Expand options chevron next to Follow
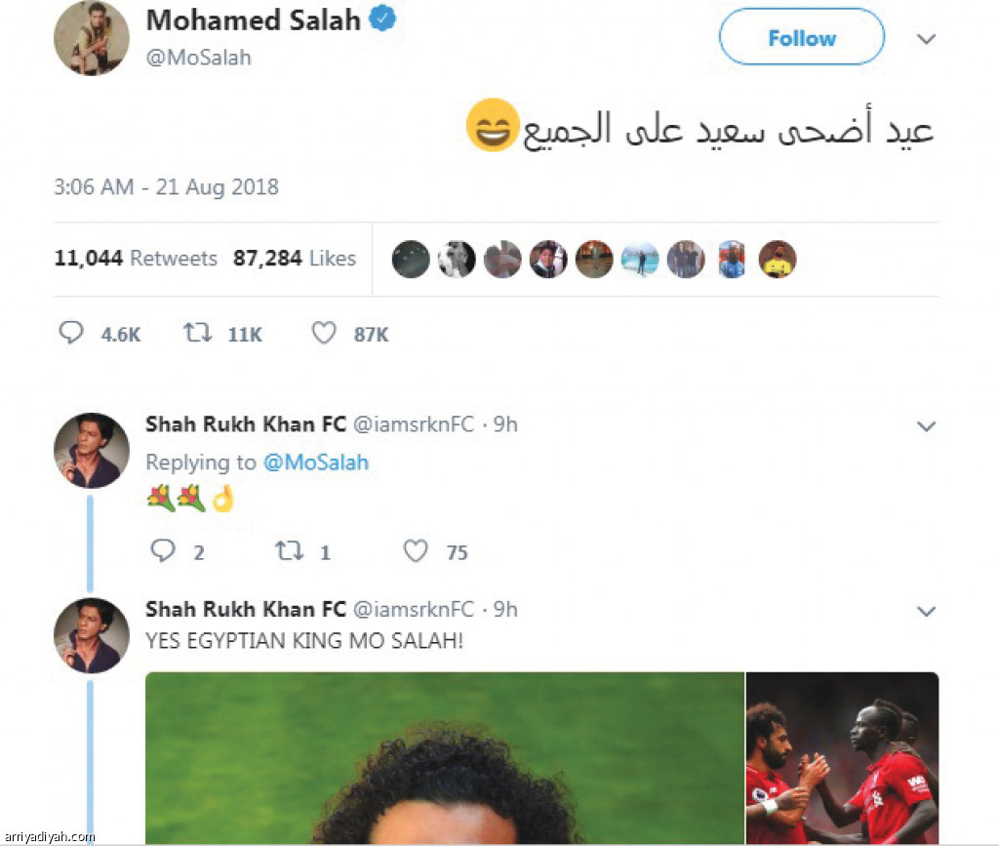Viewport: 999px width, 846px height. (926, 39)
